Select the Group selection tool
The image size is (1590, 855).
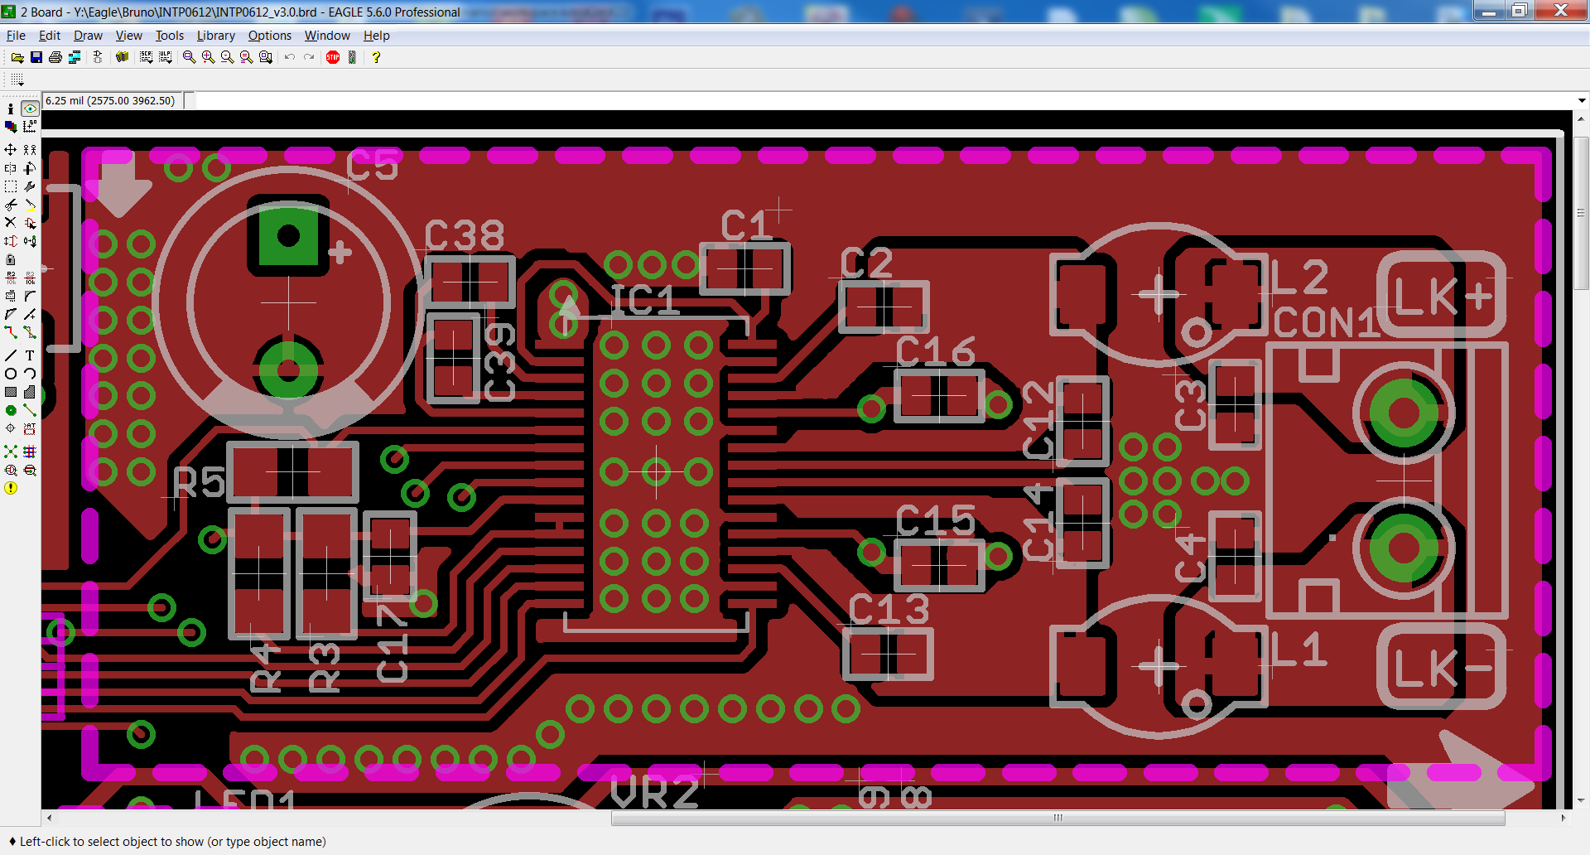coord(11,186)
